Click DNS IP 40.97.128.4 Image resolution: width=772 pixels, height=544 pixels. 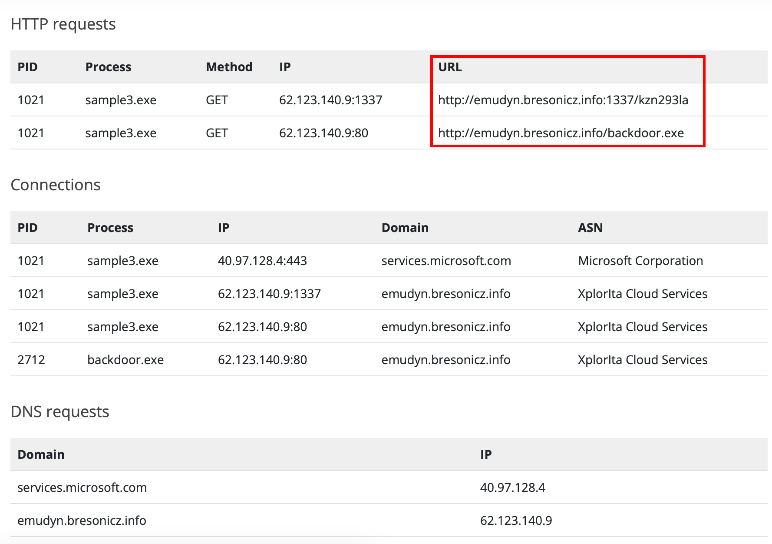click(512, 488)
